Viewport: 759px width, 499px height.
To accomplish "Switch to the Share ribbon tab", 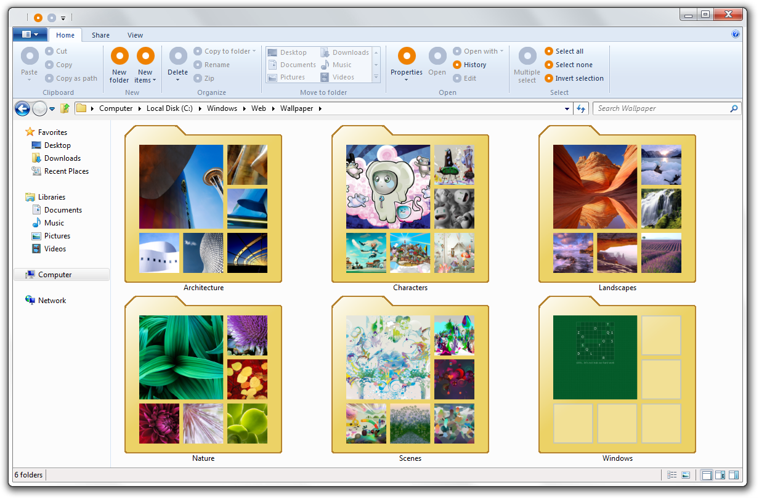I will (100, 35).
